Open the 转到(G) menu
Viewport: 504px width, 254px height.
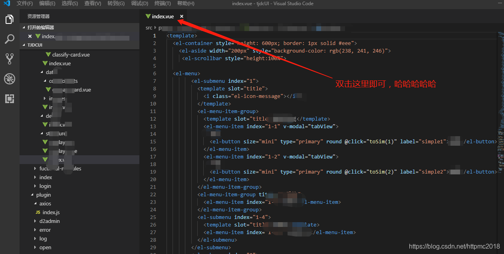[116, 4]
